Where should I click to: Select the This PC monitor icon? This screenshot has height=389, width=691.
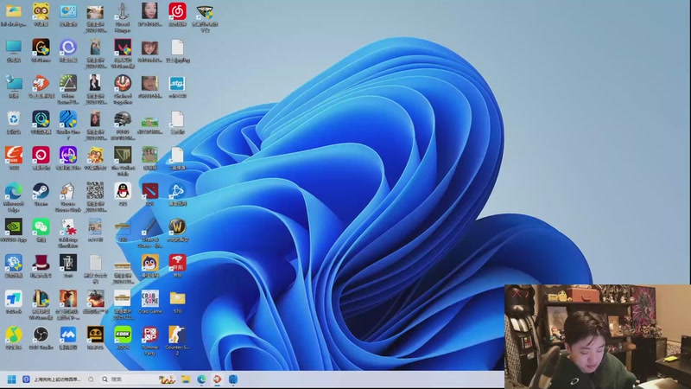14,48
